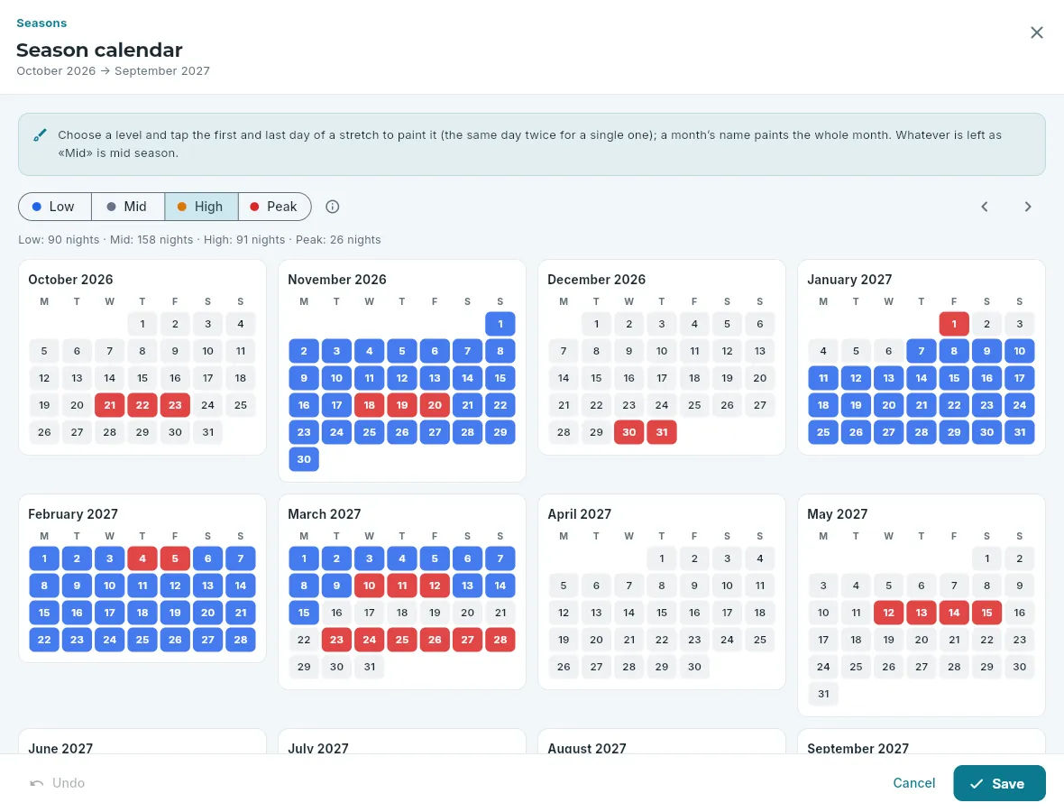The width and height of the screenshot is (1064, 812).
Task: Select November 20 peak day
Action: (x=435, y=405)
